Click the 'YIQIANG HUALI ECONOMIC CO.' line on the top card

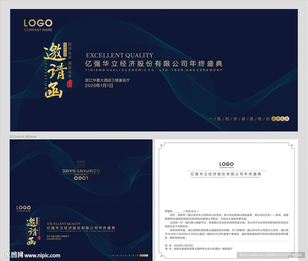pos(154,70)
